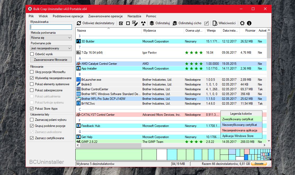Image resolution: width=295 pixels, height=175 pixels.
Task: Open the Zaawansowane operacje menu
Action: point(106,16)
